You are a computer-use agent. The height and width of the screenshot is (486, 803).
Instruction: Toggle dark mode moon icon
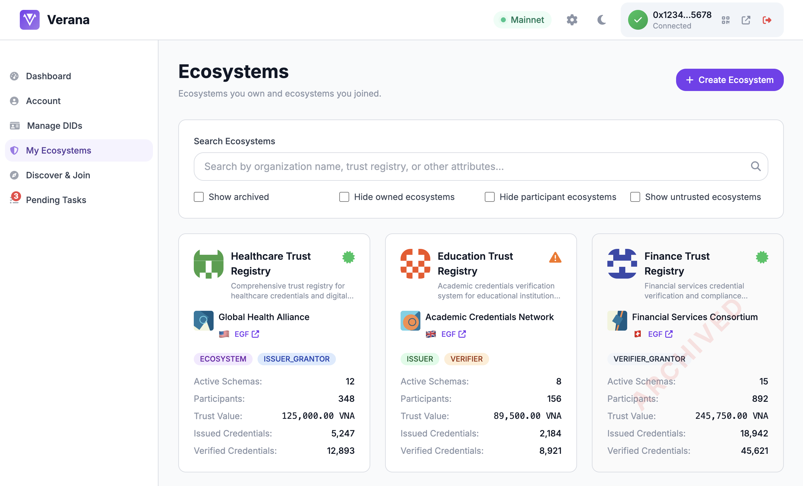click(601, 20)
